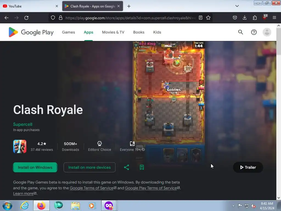The width and height of the screenshot is (281, 211).
Task: Click the taskbar clock and date
Action: (x=267, y=206)
